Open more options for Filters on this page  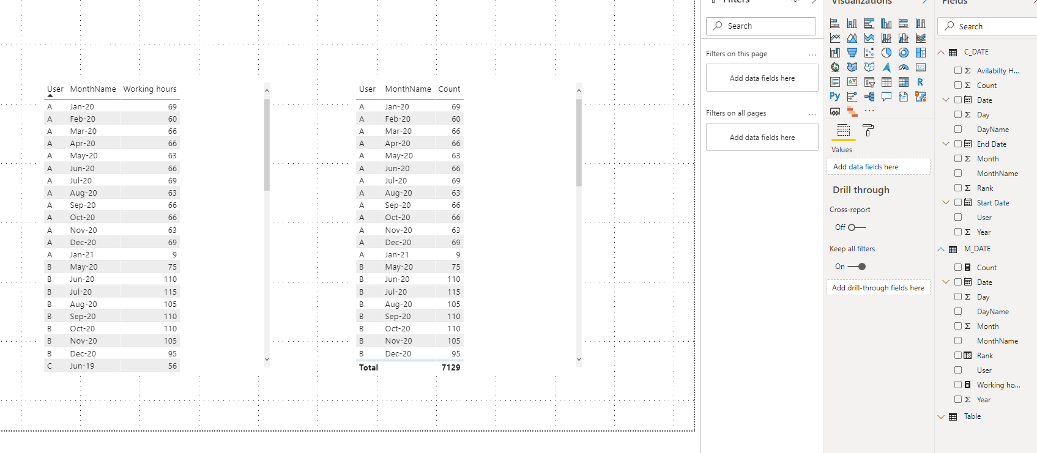(812, 54)
